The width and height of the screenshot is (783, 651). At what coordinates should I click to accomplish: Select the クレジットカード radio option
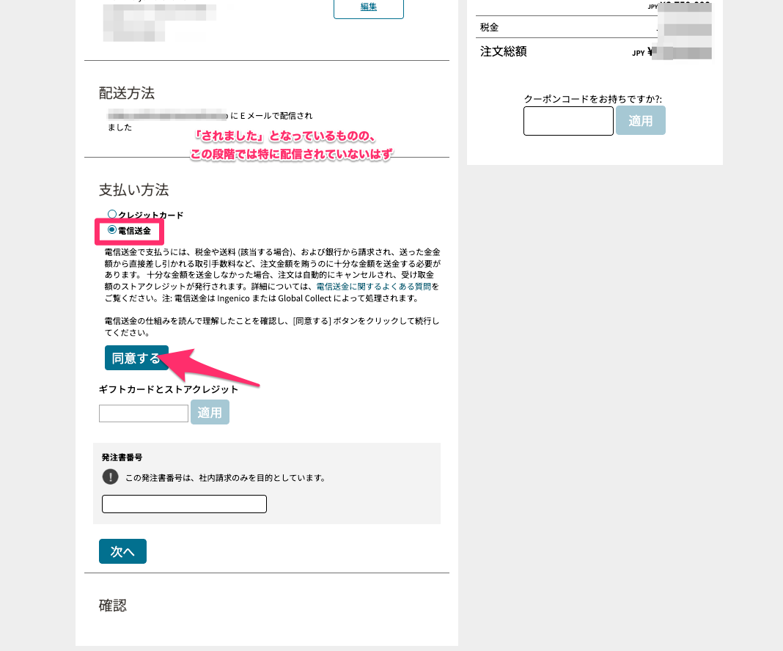[112, 214]
